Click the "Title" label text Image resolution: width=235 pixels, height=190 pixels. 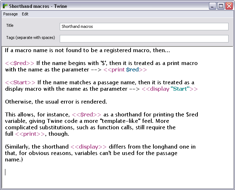point(10,26)
